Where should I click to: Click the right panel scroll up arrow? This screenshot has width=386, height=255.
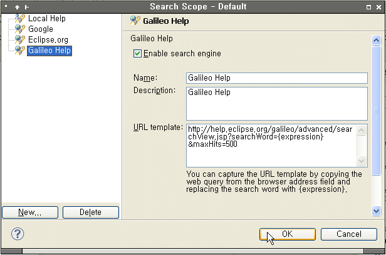pos(376,40)
